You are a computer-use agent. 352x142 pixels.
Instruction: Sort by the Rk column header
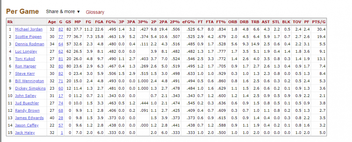click(10, 21)
